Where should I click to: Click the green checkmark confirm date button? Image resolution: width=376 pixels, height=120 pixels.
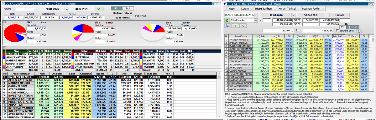tap(99, 9)
